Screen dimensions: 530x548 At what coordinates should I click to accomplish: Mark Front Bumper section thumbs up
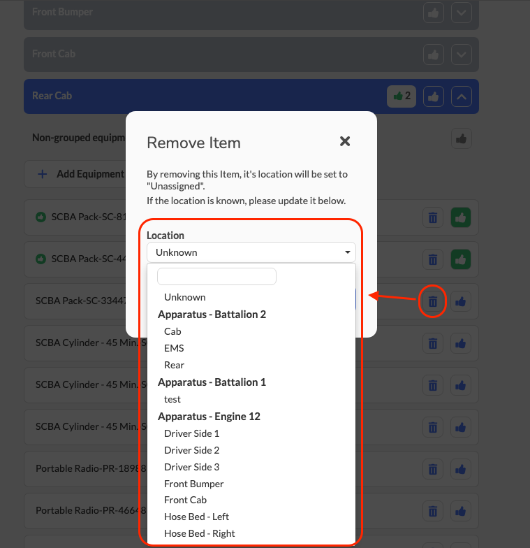point(433,13)
